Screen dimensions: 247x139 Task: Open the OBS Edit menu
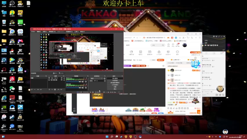pos(39,32)
